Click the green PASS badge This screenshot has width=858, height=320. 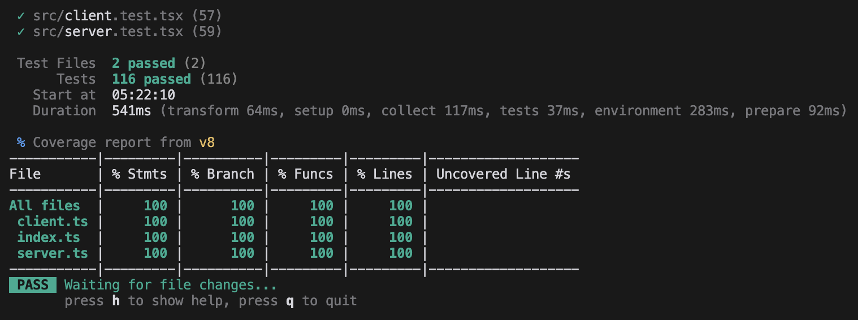pyautogui.click(x=33, y=285)
